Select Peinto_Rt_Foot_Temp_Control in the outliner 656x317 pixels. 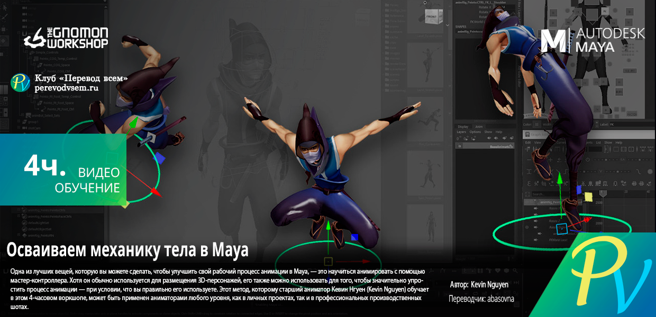(61, 97)
